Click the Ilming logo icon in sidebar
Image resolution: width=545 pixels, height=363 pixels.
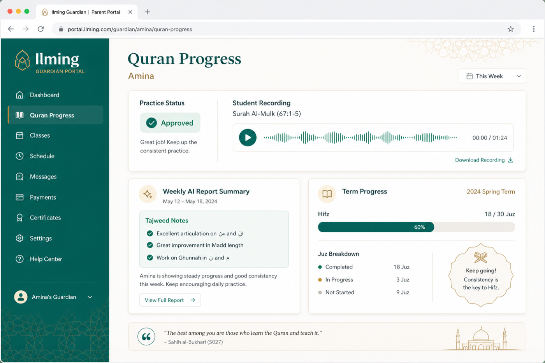(x=22, y=60)
